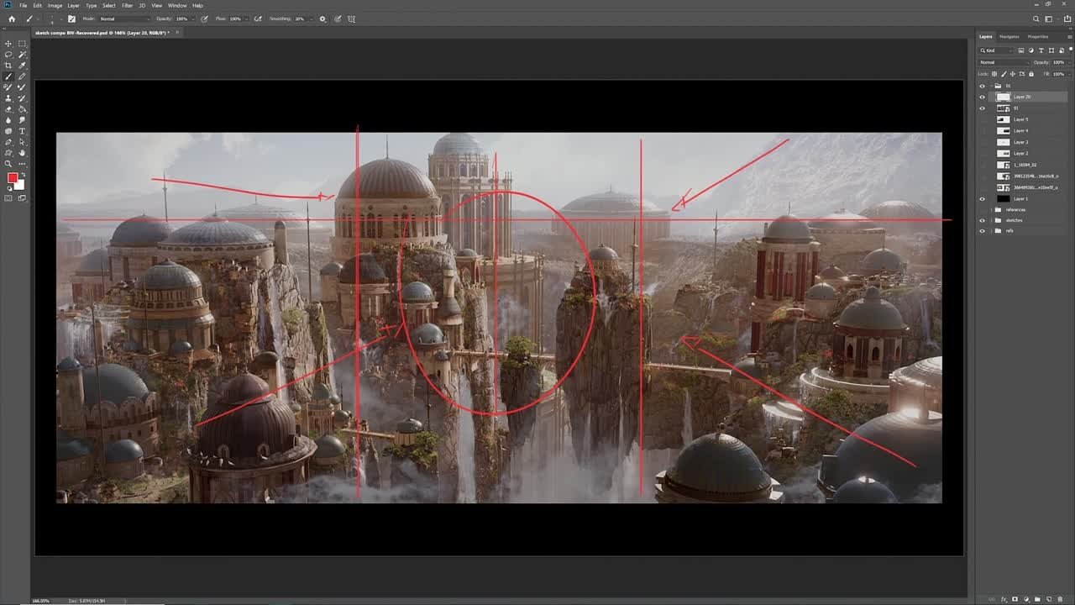The image size is (1075, 605).
Task: Click the foreground red color swatch
Action: (x=13, y=178)
